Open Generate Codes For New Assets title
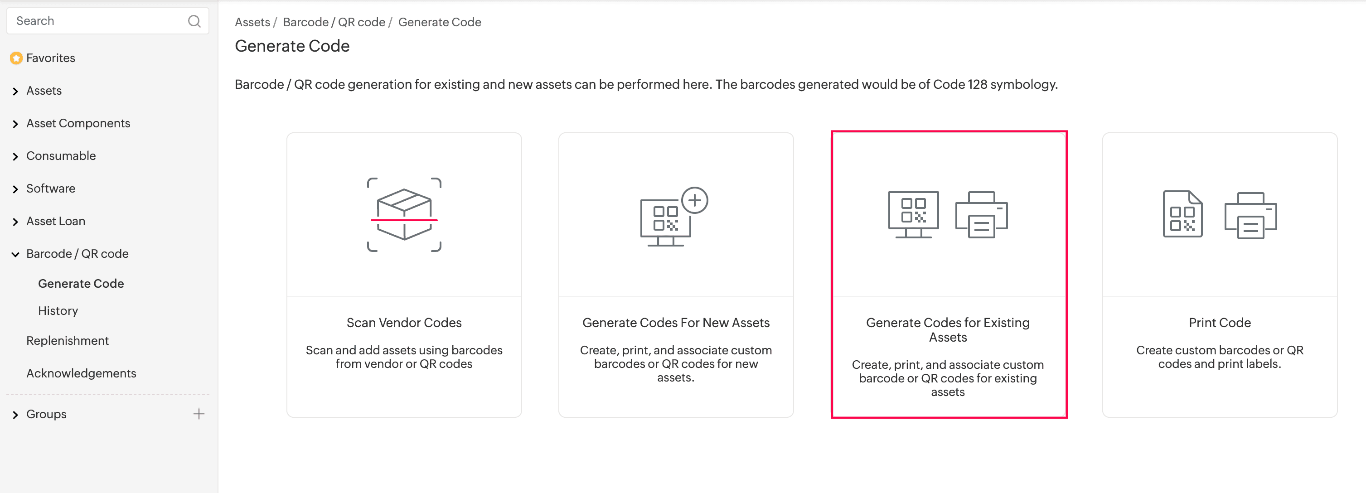 (x=676, y=323)
